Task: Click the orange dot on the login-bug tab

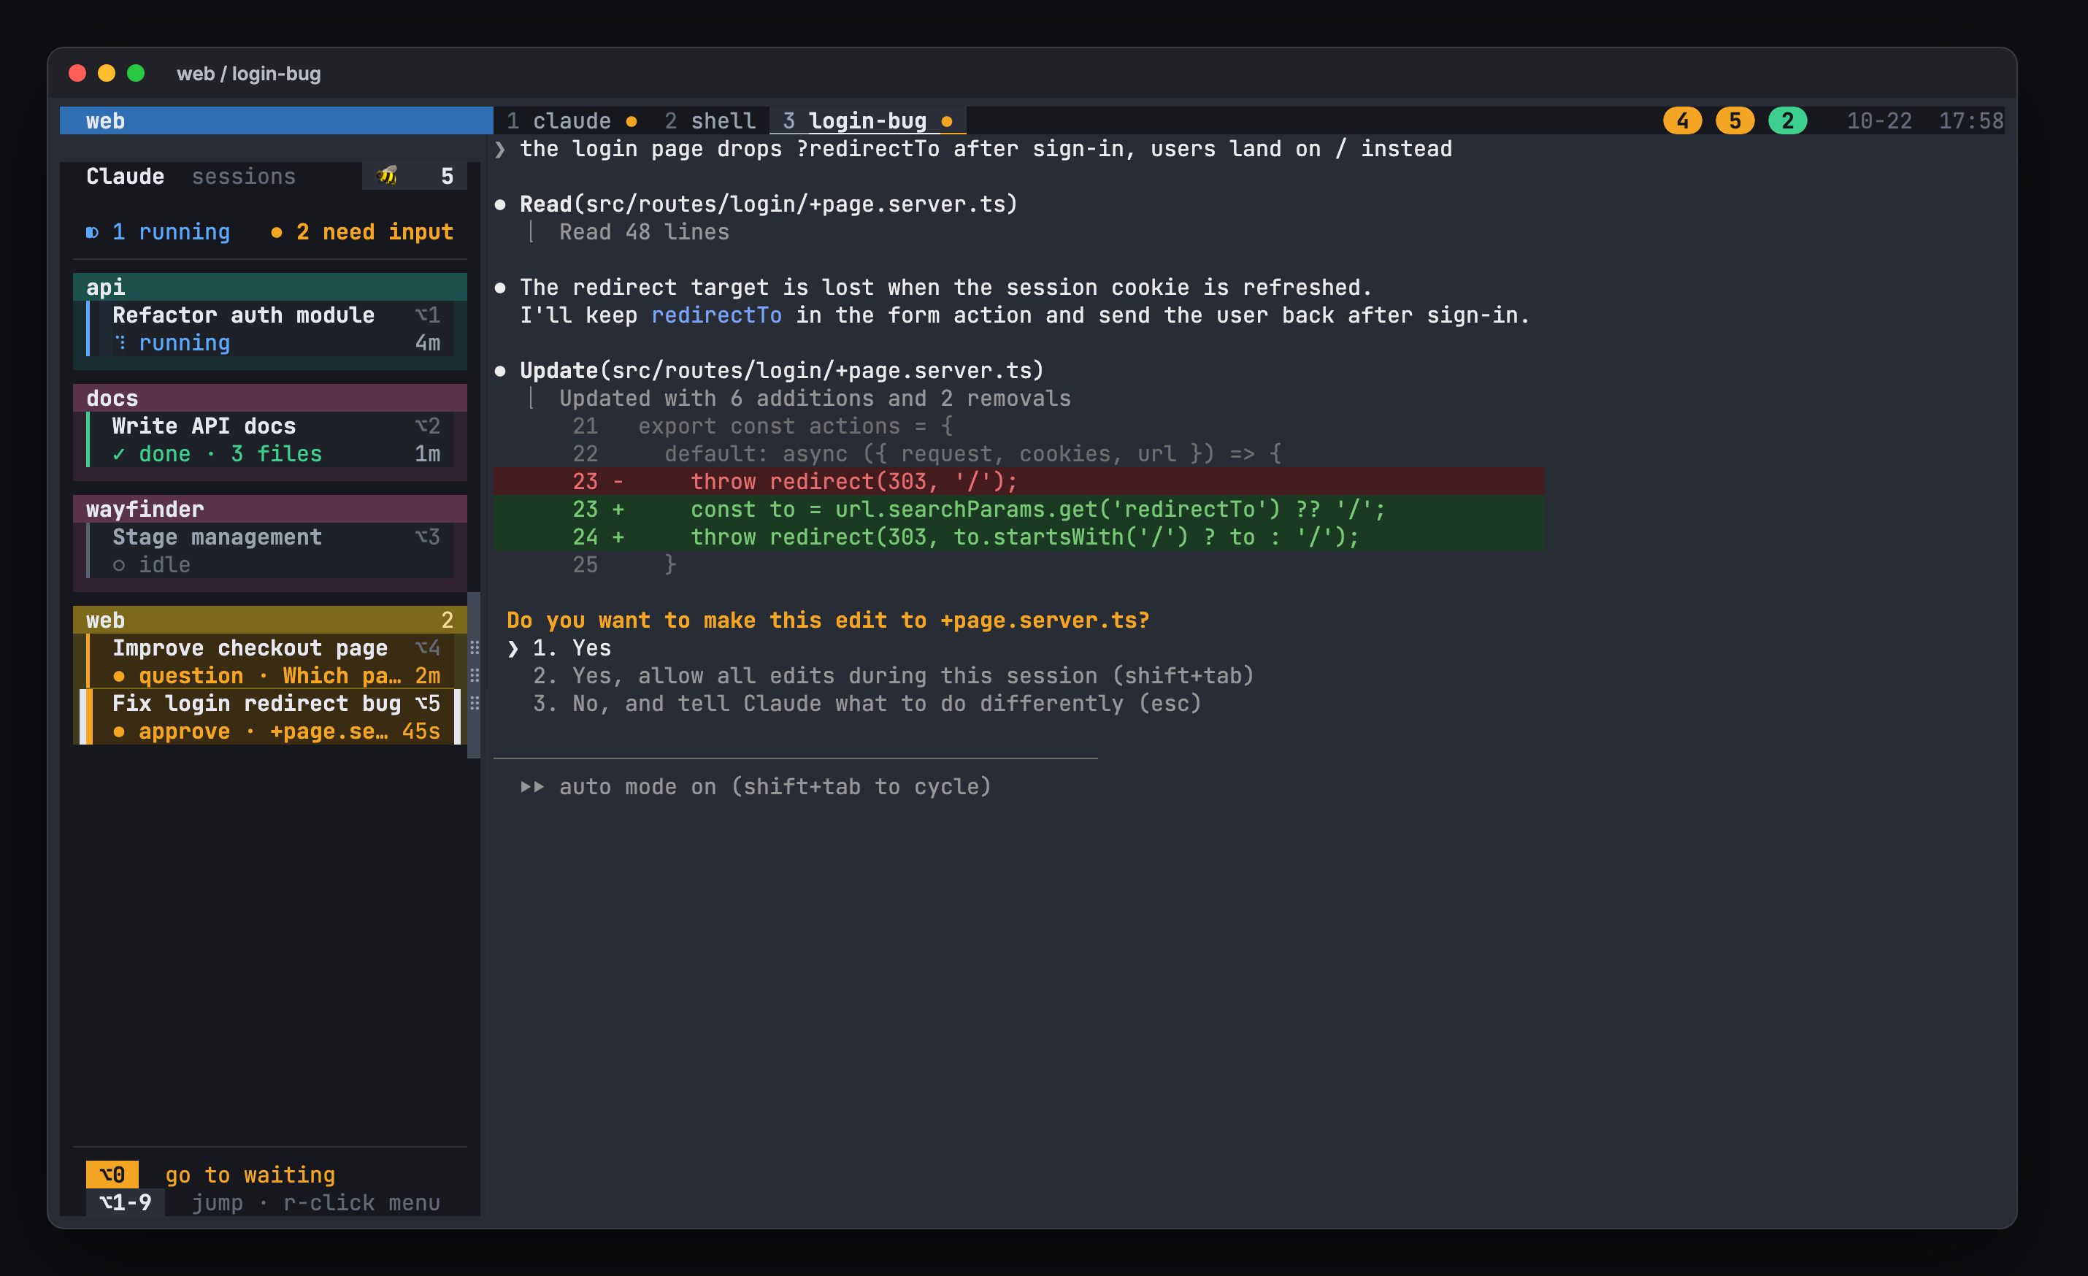Action: tap(947, 122)
